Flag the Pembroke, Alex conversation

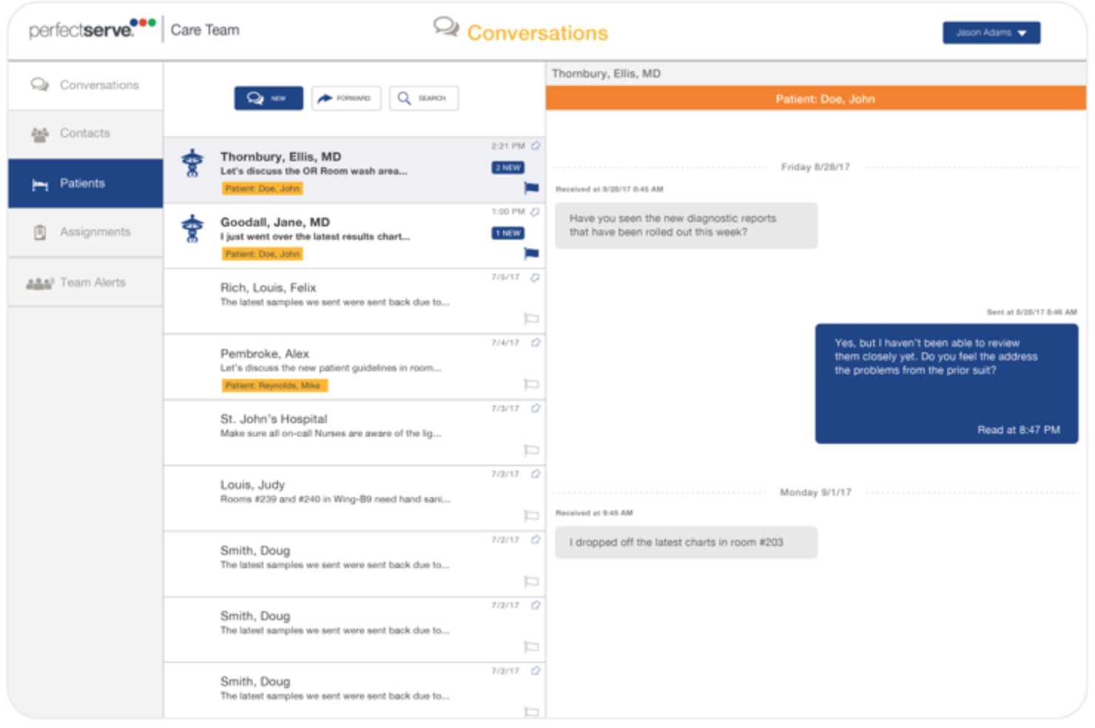tap(531, 384)
